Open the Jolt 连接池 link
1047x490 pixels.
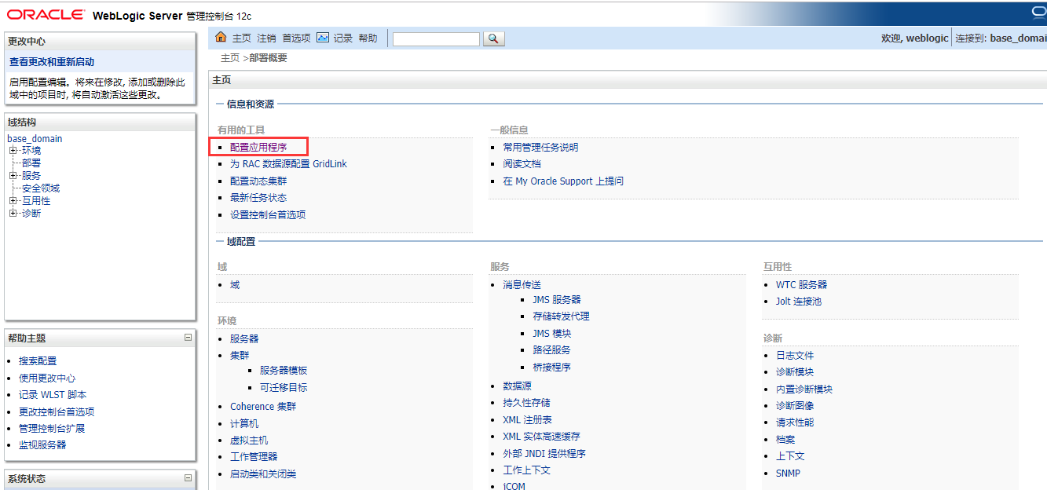point(799,302)
